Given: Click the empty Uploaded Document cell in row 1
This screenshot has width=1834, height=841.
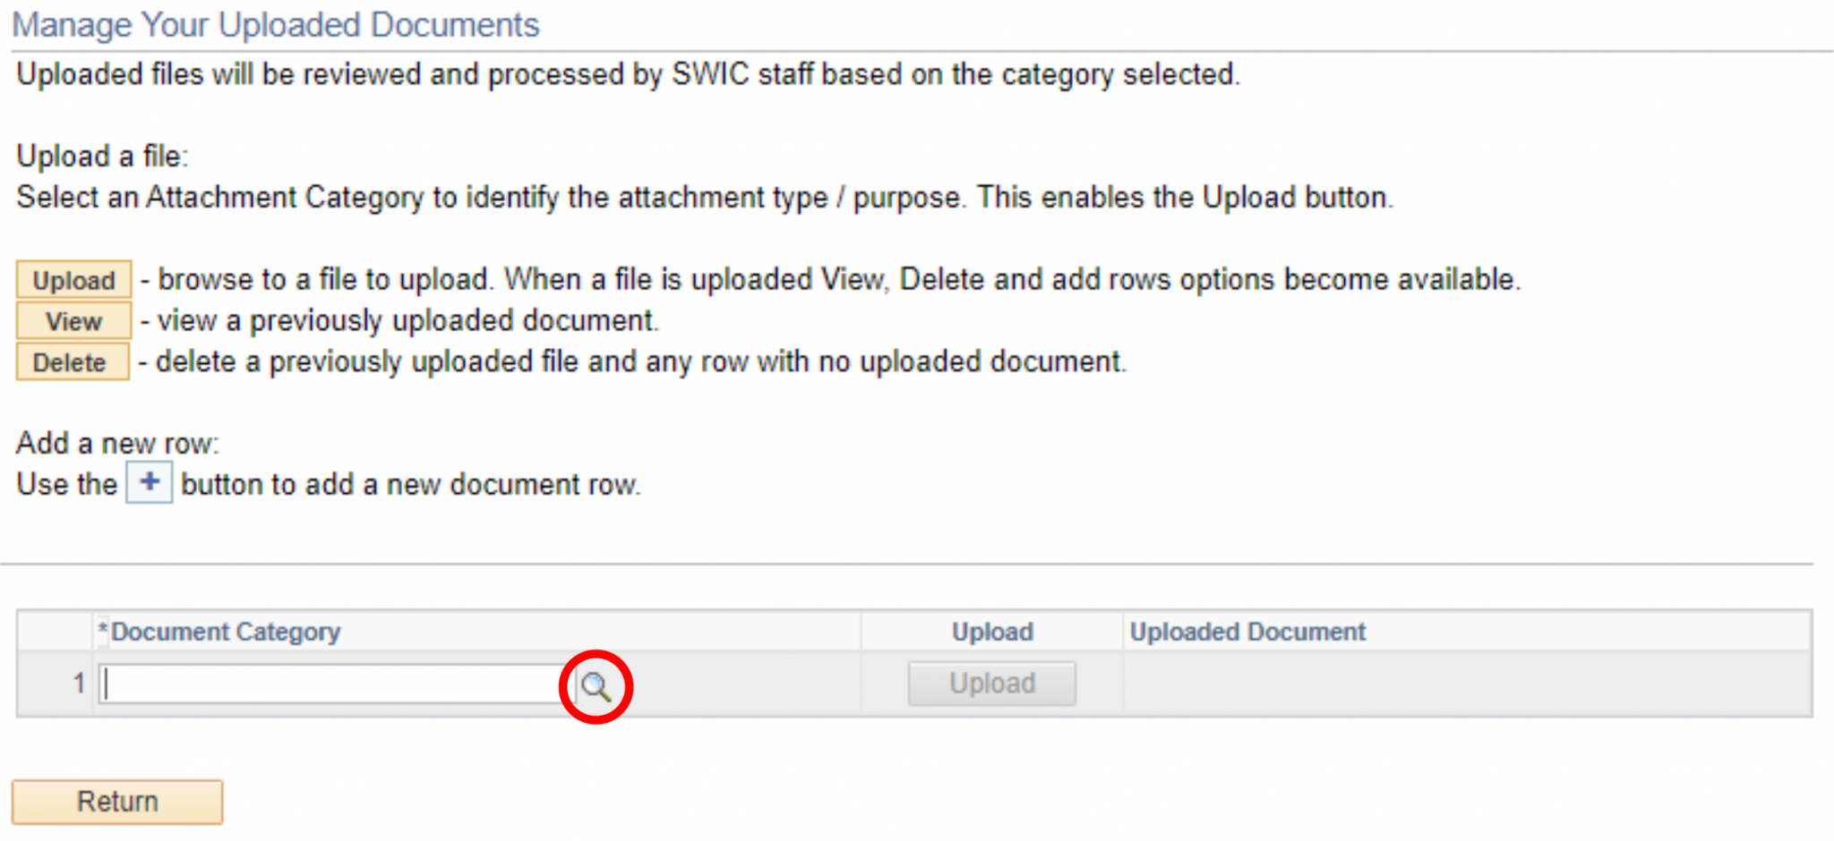Looking at the screenshot, I should [1465, 684].
